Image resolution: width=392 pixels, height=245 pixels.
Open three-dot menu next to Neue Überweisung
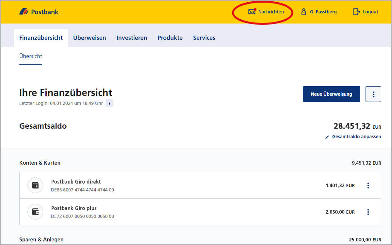pos(373,94)
